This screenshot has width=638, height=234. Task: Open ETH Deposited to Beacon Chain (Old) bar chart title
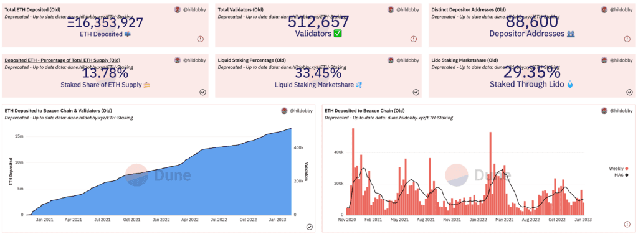[x=364, y=111]
